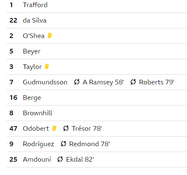The width and height of the screenshot is (187, 175).
Task: Click on Gudmundsson in the lineup
Action: [x=45, y=82]
